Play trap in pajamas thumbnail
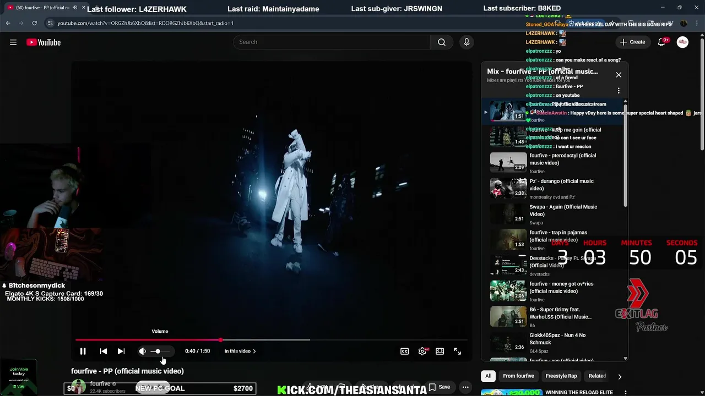Screen dimensions: 705x396 [x=508, y=240]
